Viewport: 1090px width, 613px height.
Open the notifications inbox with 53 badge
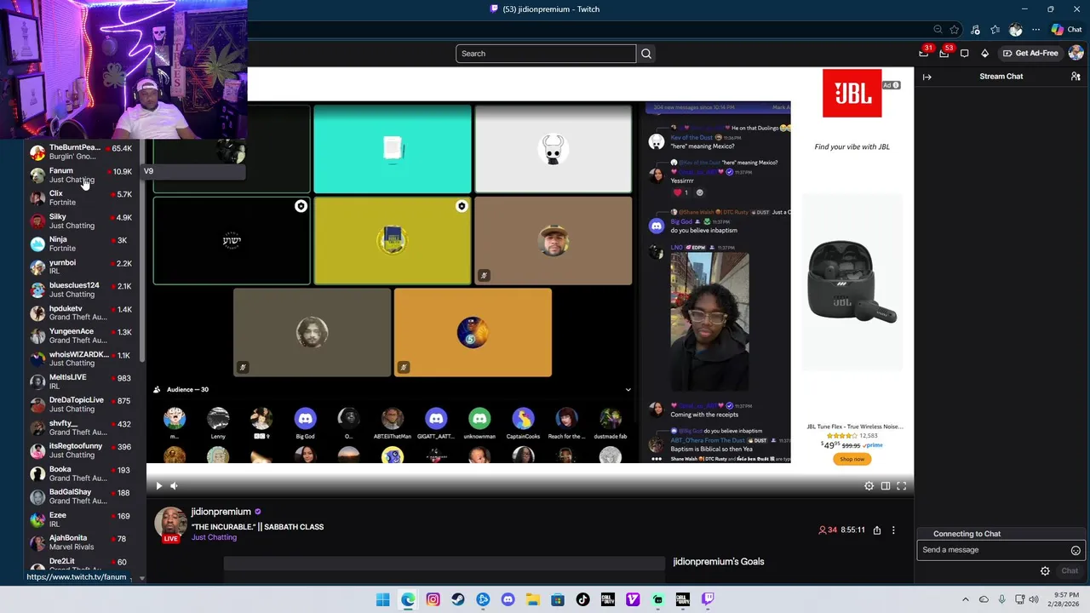[x=944, y=53]
